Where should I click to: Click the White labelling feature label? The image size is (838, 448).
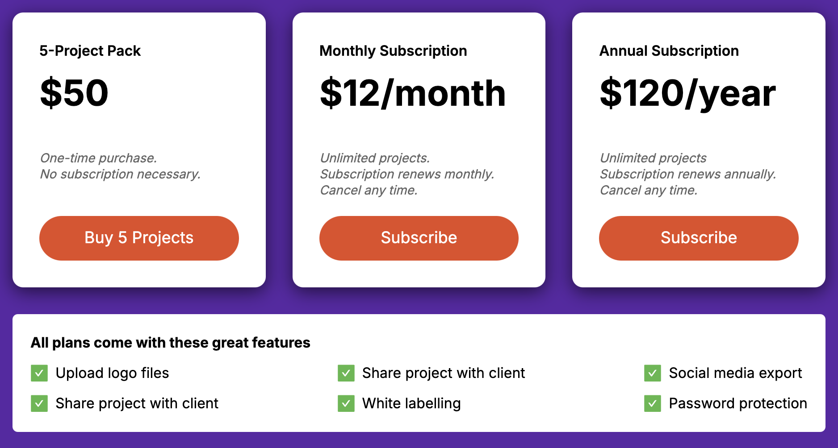[411, 403]
